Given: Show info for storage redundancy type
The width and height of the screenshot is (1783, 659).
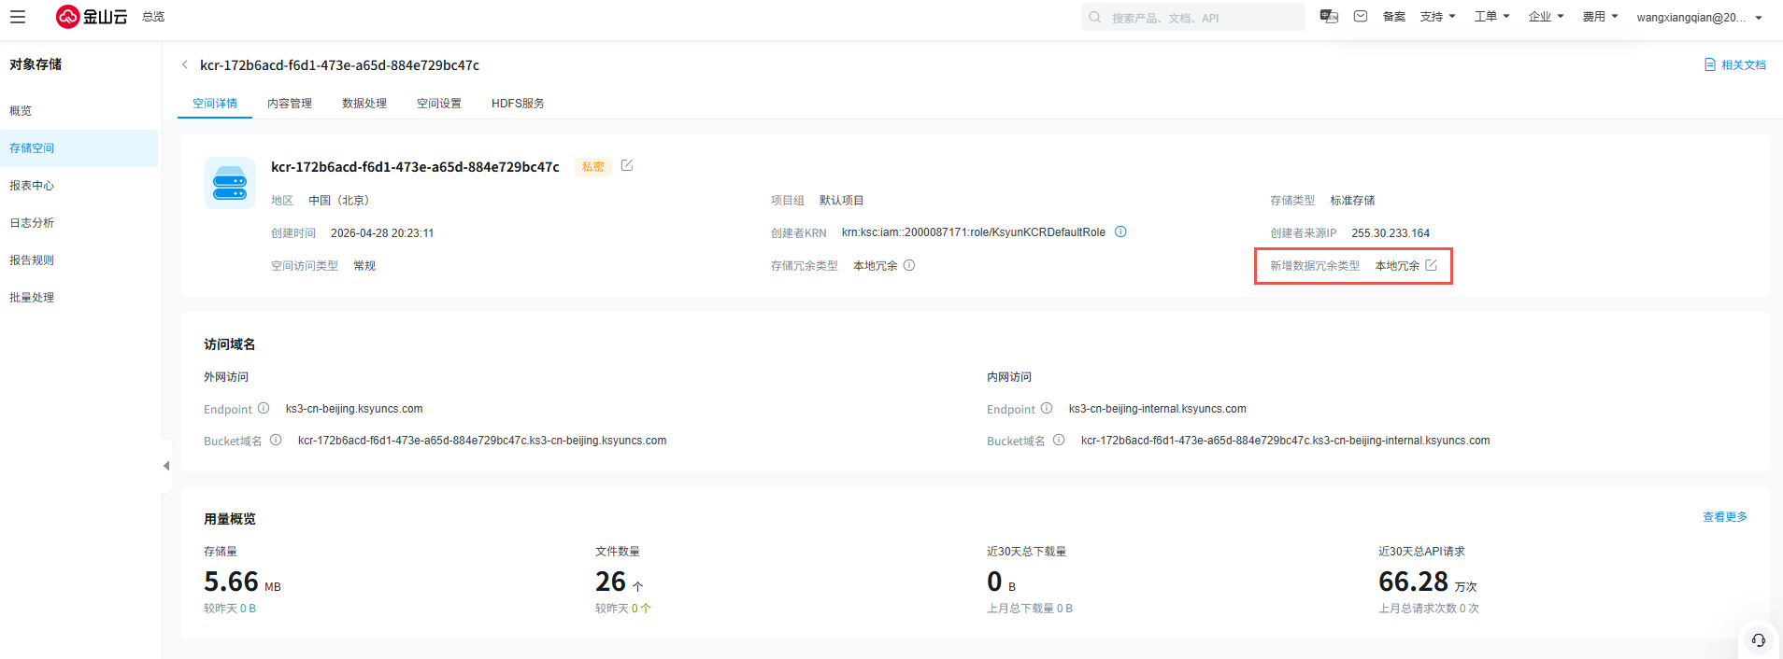Looking at the screenshot, I should (x=909, y=265).
